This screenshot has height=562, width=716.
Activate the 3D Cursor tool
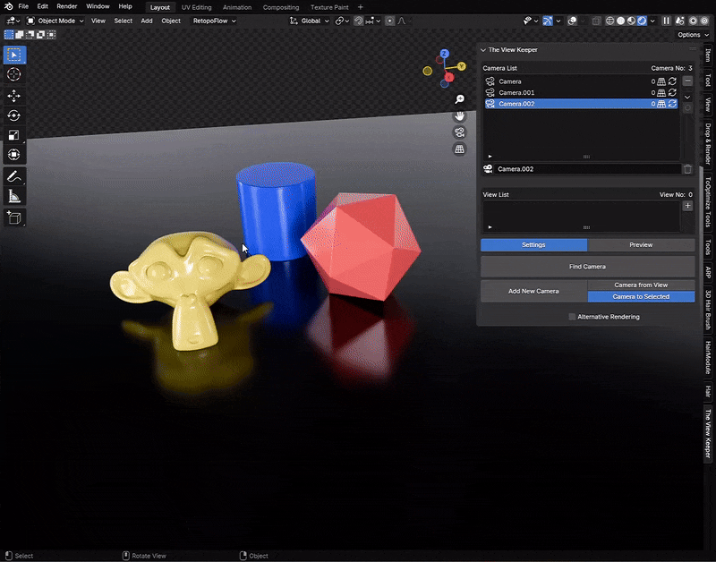coord(14,74)
